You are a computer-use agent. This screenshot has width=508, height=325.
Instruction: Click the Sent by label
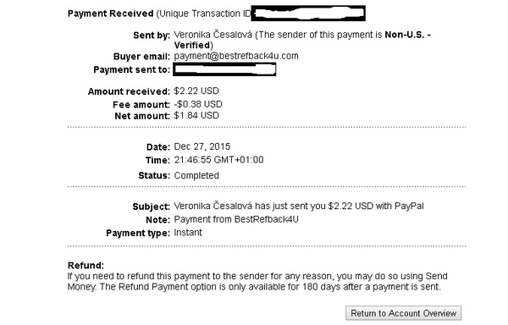(x=152, y=36)
